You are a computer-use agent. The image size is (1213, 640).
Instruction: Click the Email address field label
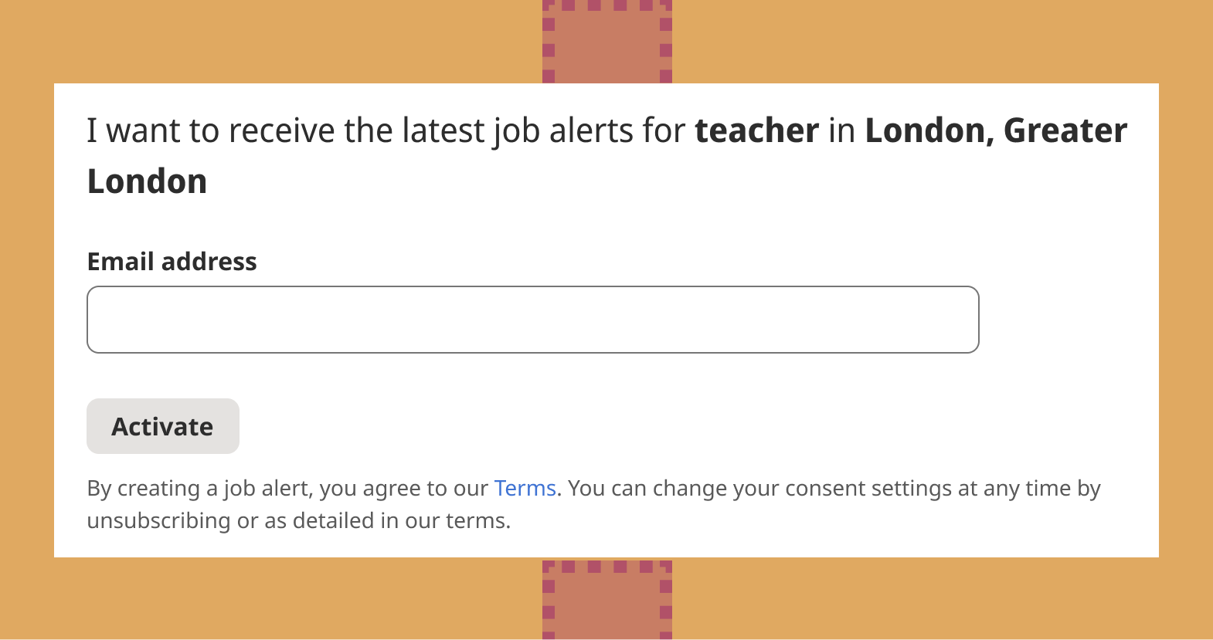tap(172, 261)
